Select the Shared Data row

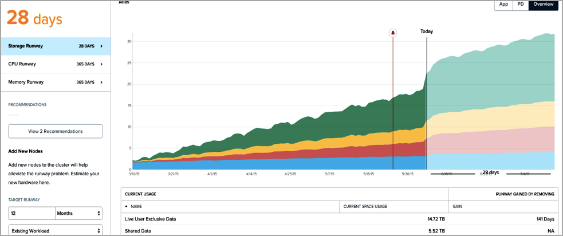[338, 231]
